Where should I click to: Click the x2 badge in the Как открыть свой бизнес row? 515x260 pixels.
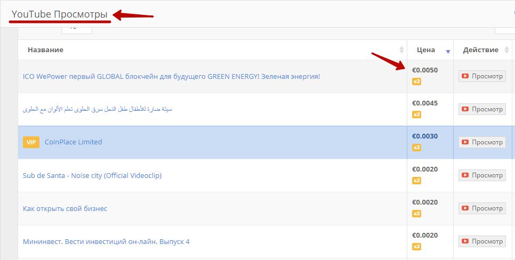[x=416, y=214]
